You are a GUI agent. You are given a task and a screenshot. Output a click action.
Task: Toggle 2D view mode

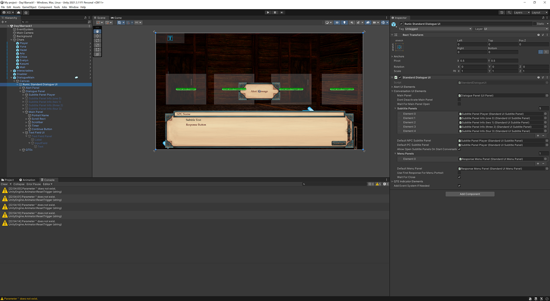click(337, 22)
